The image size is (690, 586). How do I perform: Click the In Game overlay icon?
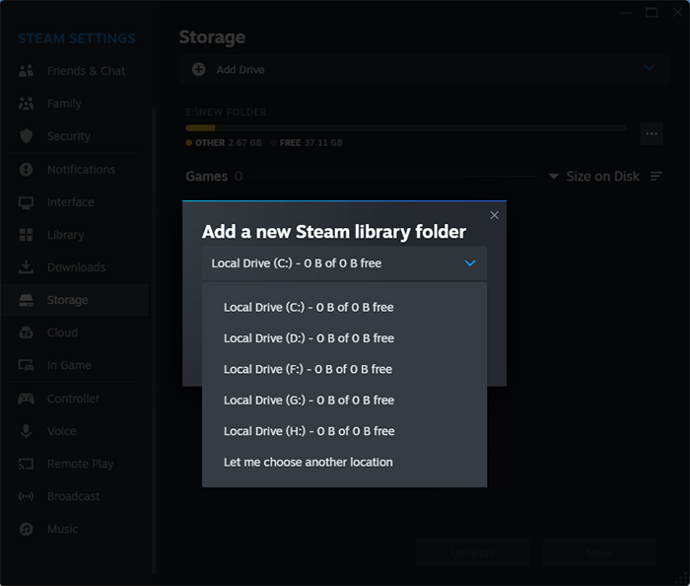pyautogui.click(x=26, y=365)
